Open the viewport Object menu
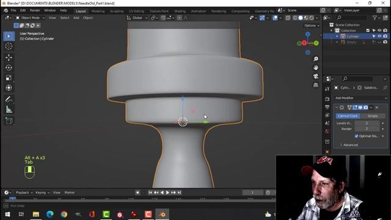This screenshot has height=220, width=391. tap(88, 18)
